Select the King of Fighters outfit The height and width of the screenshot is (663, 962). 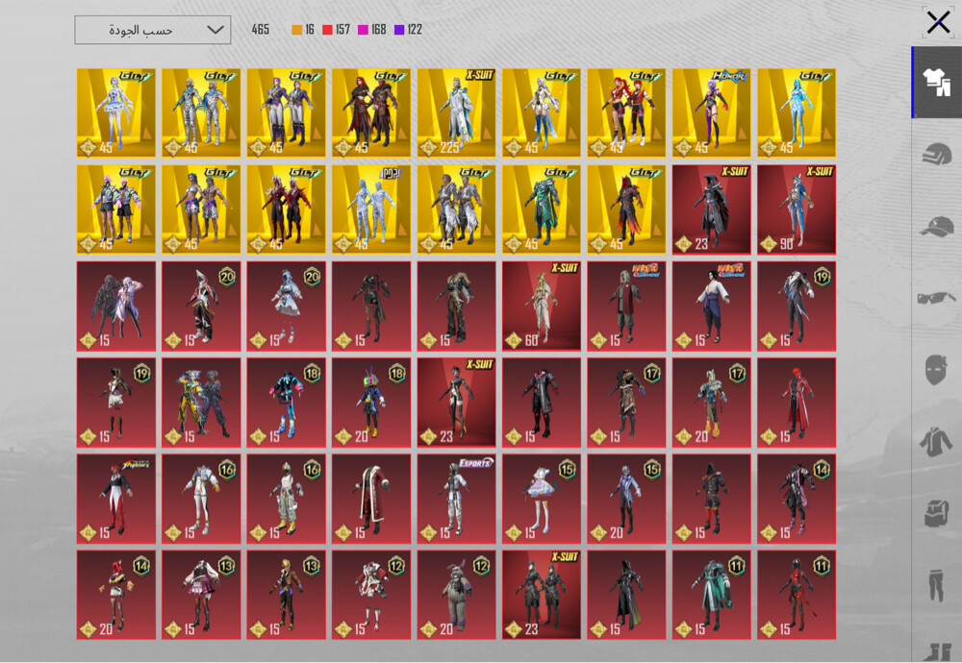(x=116, y=499)
